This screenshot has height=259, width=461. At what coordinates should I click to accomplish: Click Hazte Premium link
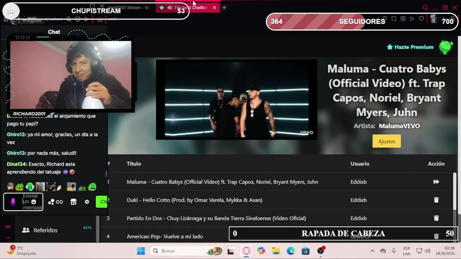click(x=410, y=47)
